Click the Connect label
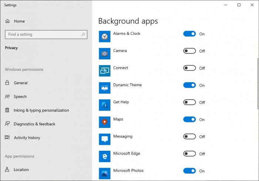 [x=121, y=67]
